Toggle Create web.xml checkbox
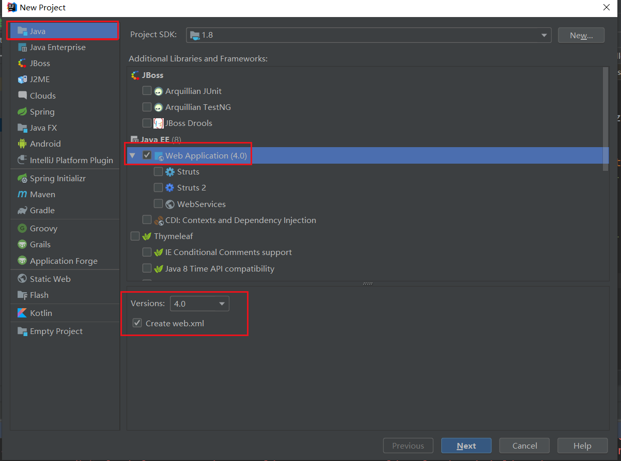 (x=137, y=323)
